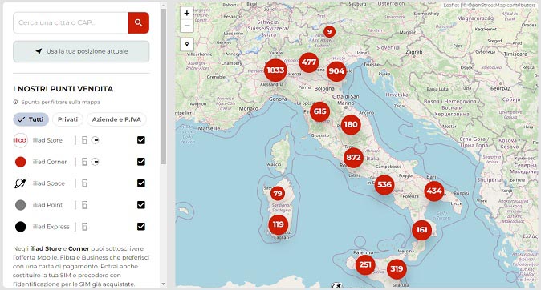Open the 79 cluster marker in Sardinia
This screenshot has height=290, width=541.
point(278,194)
